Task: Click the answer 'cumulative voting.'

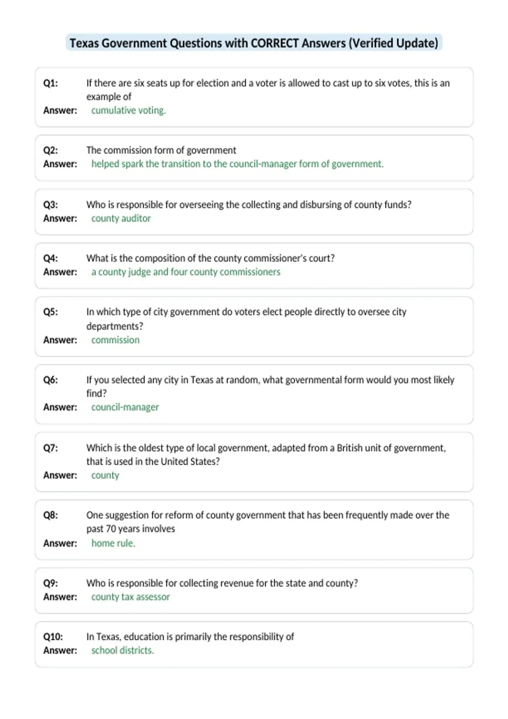Action: (x=129, y=110)
